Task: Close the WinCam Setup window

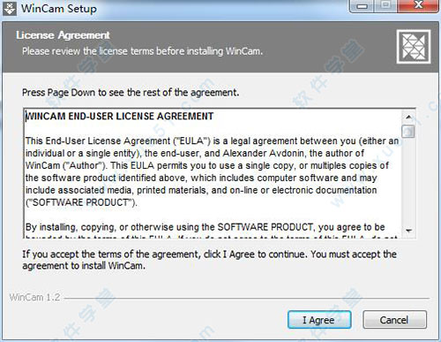Action: click(418, 6)
